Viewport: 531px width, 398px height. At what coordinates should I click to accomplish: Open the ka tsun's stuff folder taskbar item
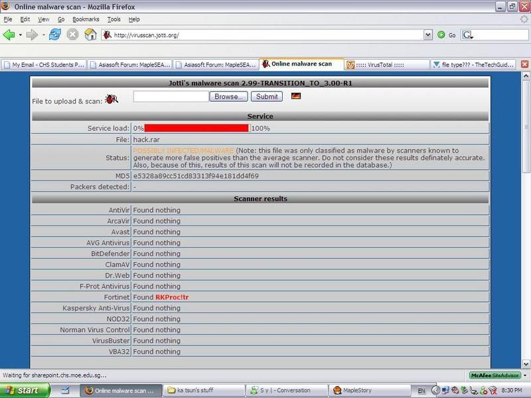click(204, 390)
